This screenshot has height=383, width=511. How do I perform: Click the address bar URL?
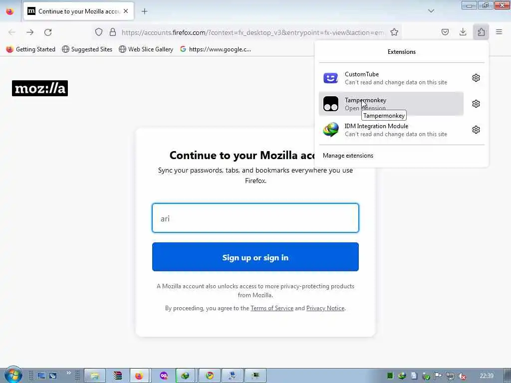pos(253,32)
